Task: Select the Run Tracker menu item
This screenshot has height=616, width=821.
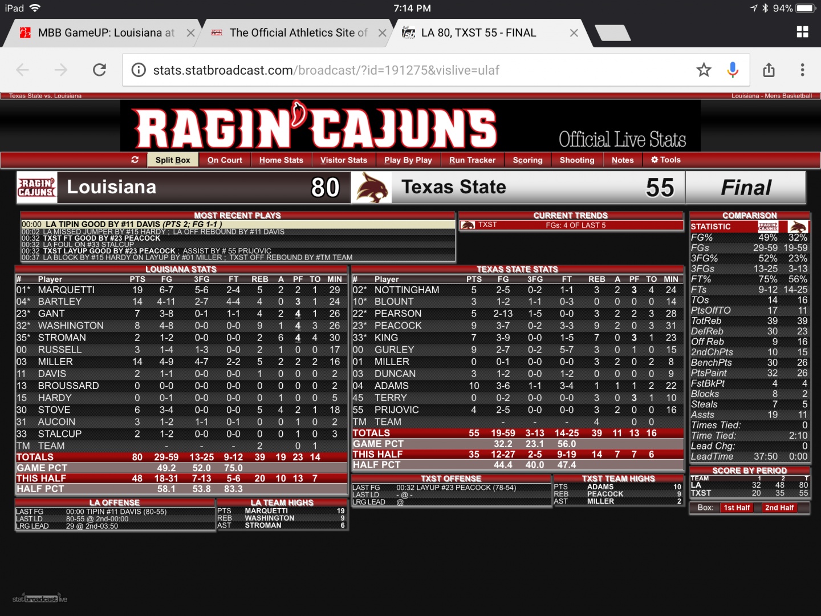Action: [472, 160]
